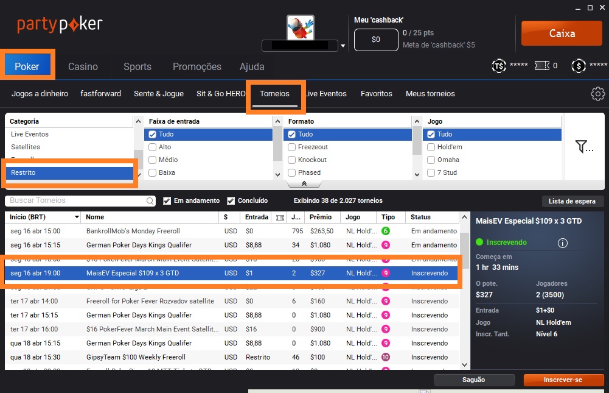Uncheck the Em andamento checkbox
Viewport: 609px width, 393px height.
click(167, 201)
